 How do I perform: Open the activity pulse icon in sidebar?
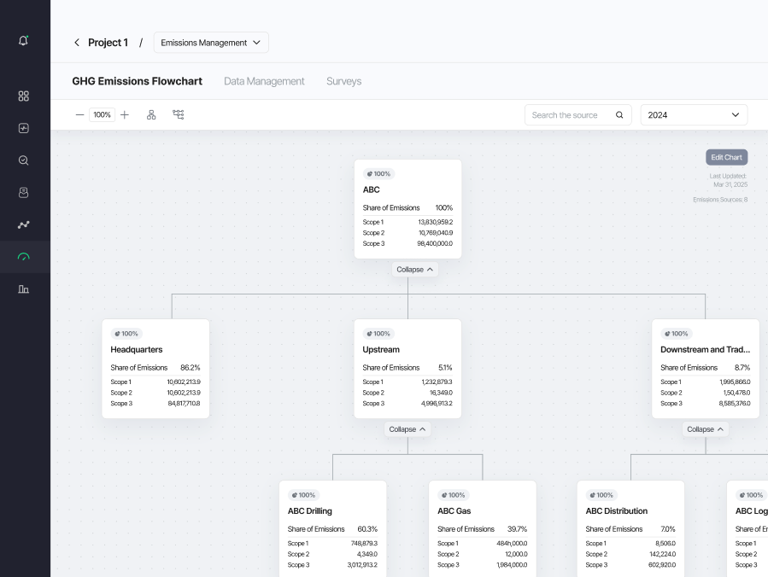[x=24, y=128]
